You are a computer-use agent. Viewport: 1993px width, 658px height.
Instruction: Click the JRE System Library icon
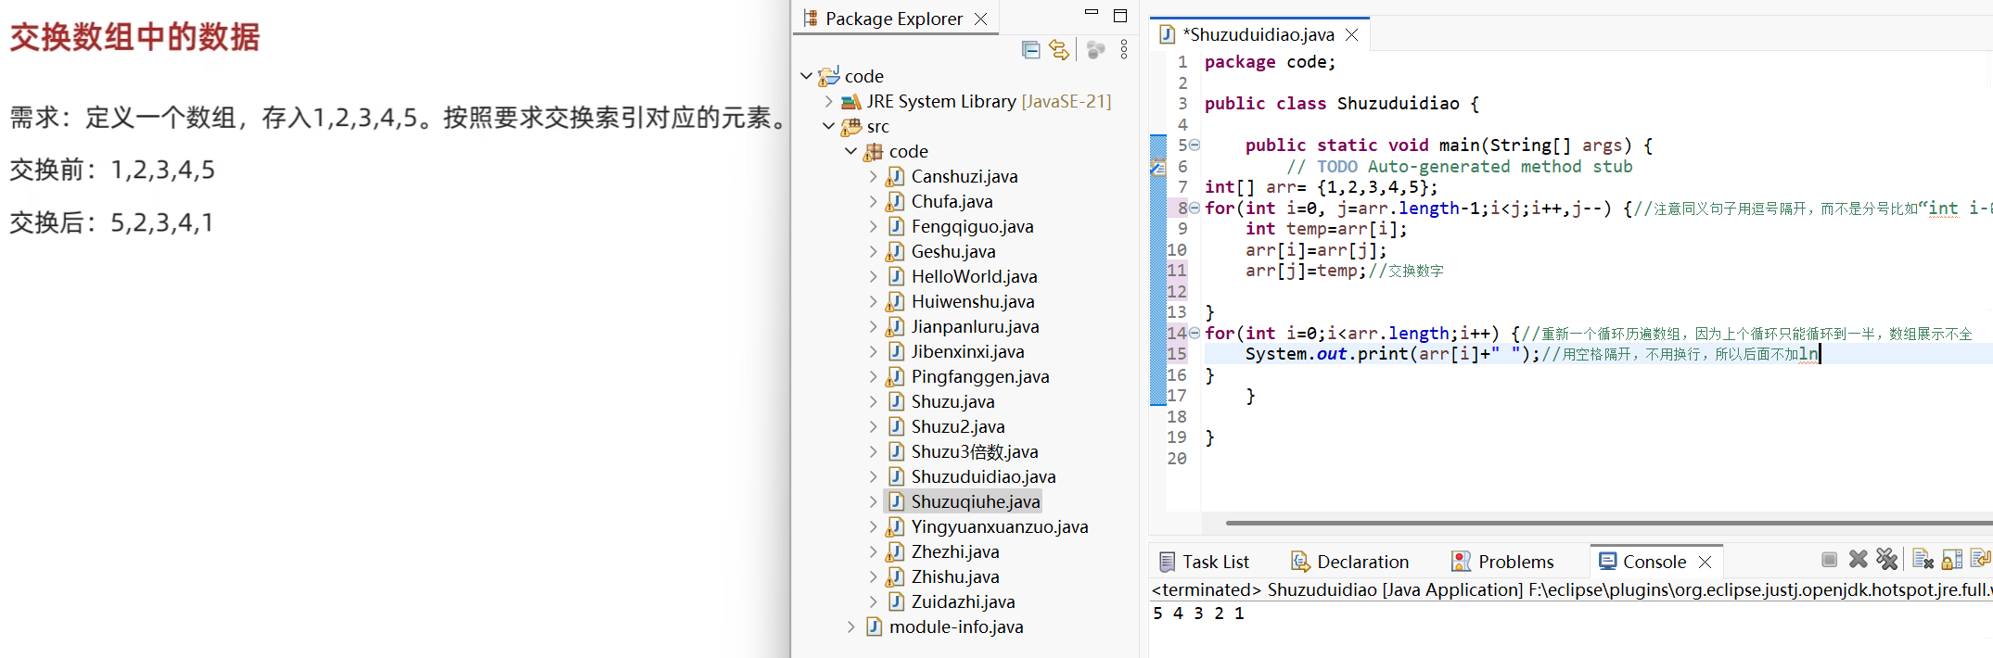[850, 101]
